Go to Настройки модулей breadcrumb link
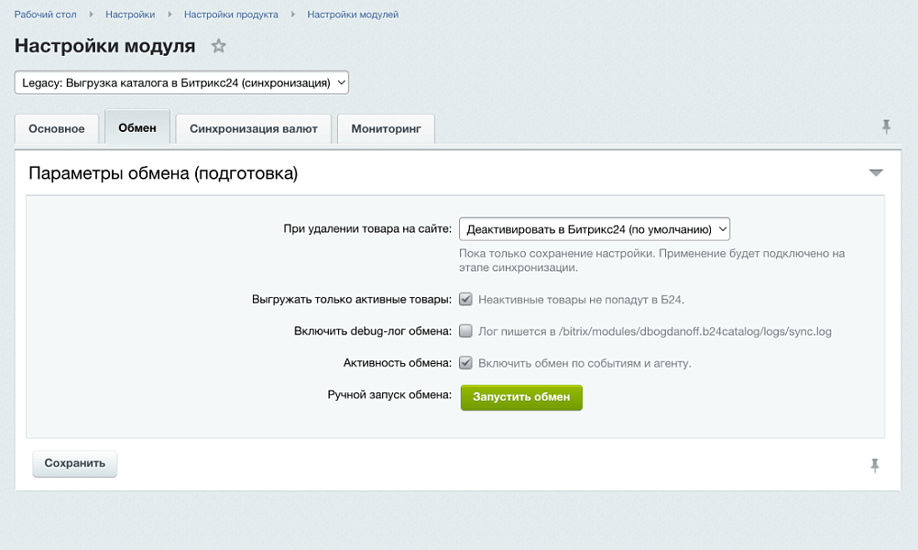The width and height of the screenshot is (918, 550). [353, 15]
